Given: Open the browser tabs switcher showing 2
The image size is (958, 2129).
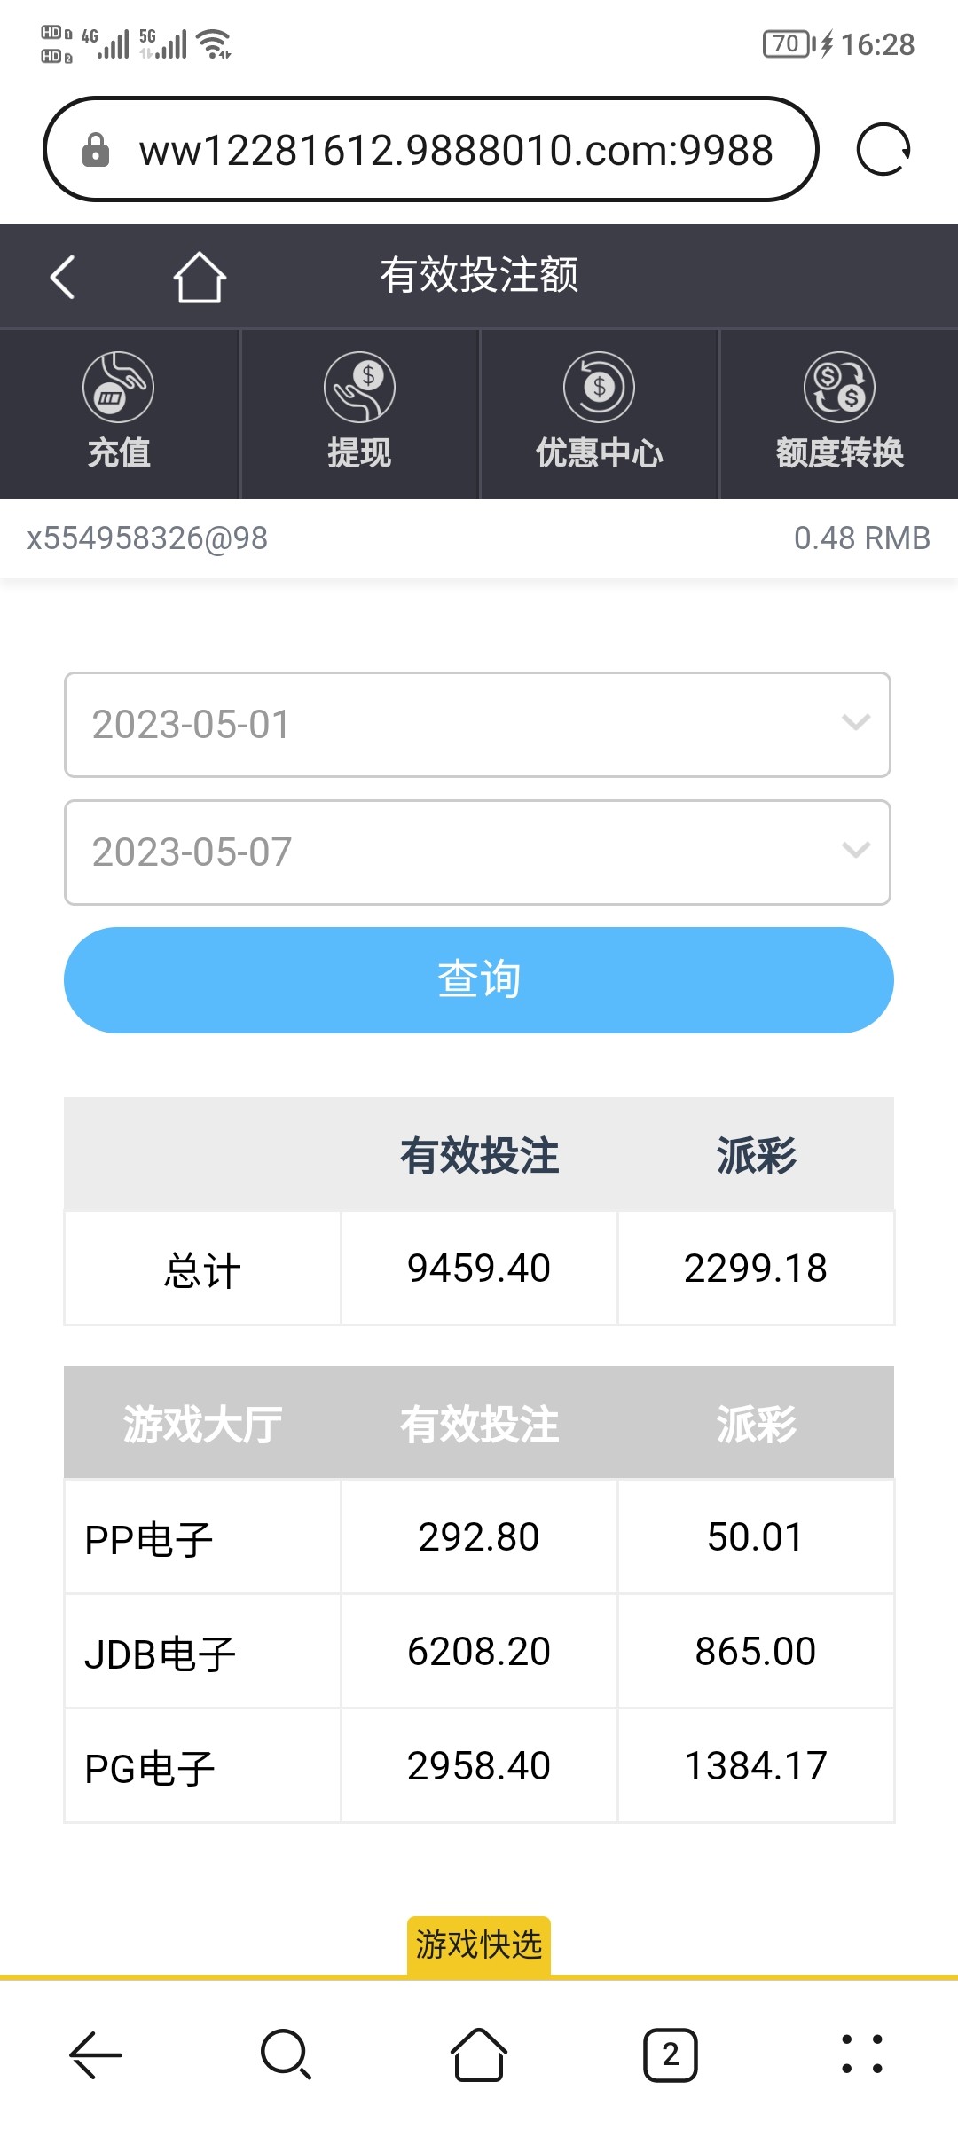Looking at the screenshot, I should (x=670, y=2054).
